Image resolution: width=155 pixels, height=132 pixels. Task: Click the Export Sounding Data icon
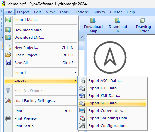tap(82, 118)
